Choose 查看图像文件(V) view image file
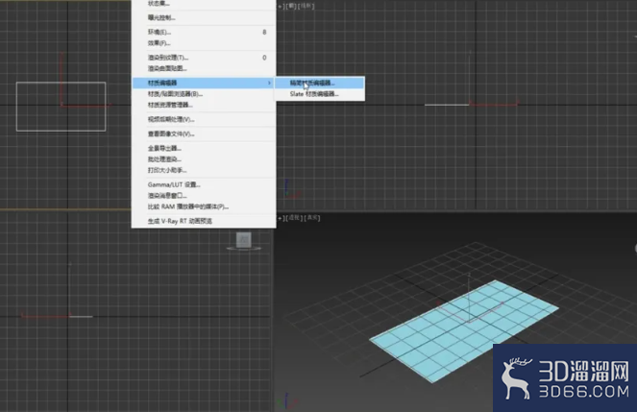 coord(204,133)
